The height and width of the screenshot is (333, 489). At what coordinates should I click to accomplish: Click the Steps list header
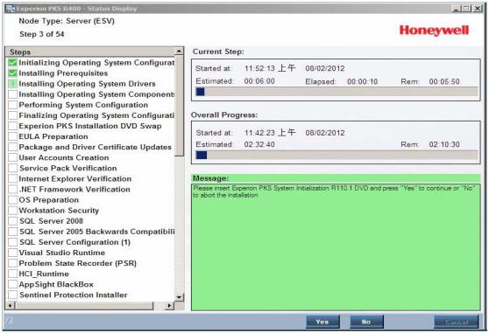[90, 52]
